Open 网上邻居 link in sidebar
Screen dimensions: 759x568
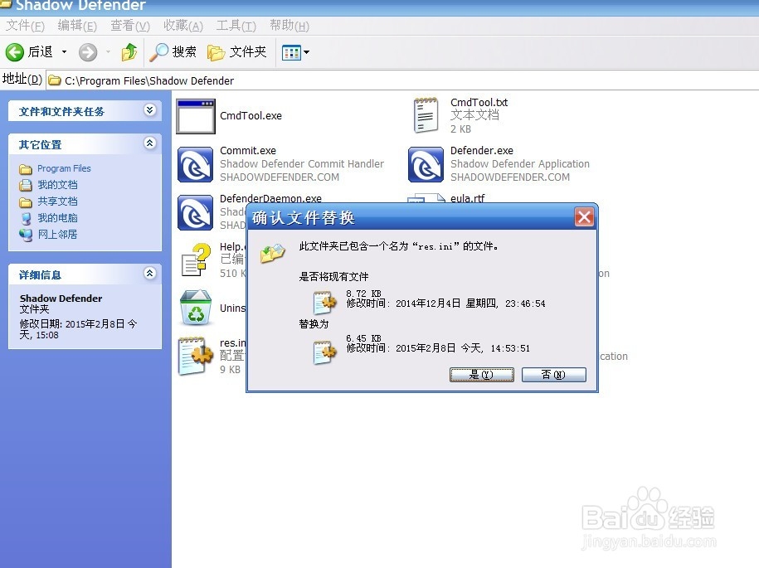point(57,234)
